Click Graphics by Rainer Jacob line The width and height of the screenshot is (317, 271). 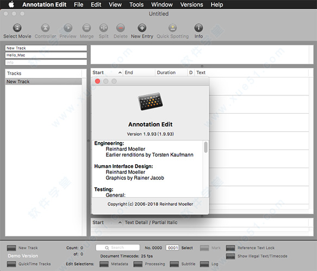point(135,178)
